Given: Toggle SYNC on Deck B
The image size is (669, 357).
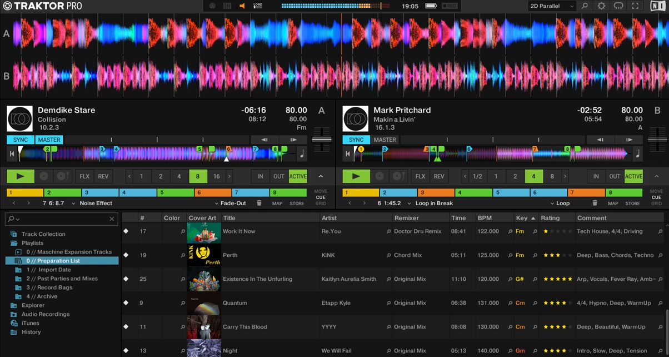Looking at the screenshot, I should (x=356, y=140).
